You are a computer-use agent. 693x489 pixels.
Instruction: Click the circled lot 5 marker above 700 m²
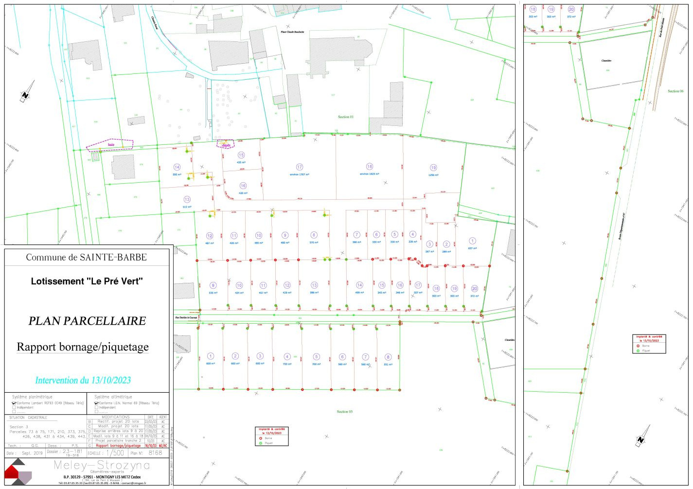[x=316, y=356]
